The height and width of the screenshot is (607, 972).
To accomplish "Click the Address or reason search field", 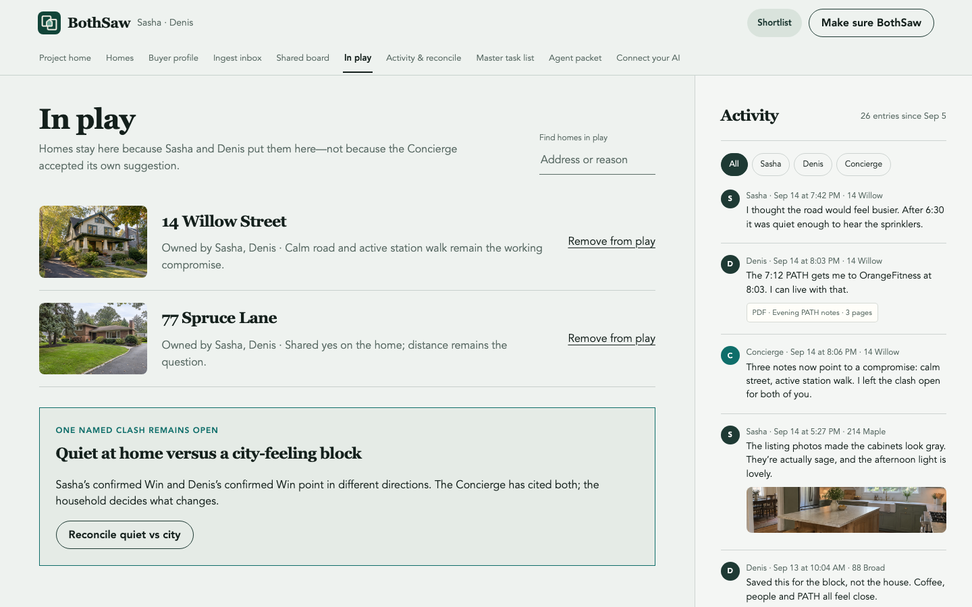I will [597, 160].
